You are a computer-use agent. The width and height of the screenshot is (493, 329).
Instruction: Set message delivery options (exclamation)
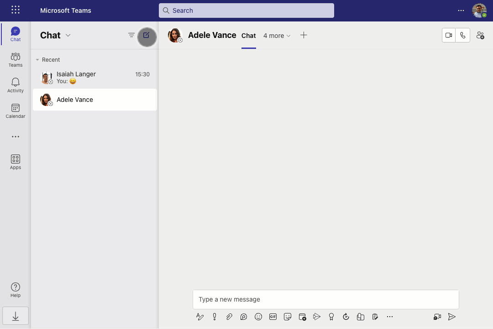pyautogui.click(x=215, y=317)
